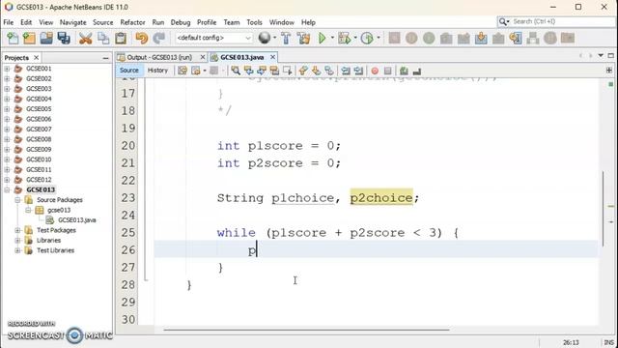Image resolution: width=618 pixels, height=348 pixels.
Task: Click the vertical editor scrollbar
Action: [x=603, y=209]
